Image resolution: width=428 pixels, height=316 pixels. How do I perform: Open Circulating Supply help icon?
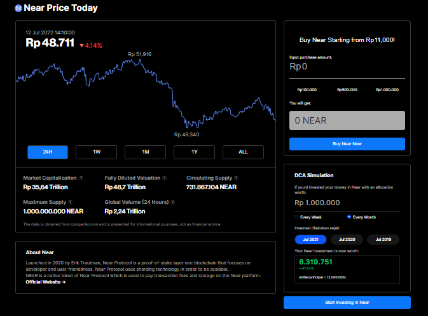[237, 178]
